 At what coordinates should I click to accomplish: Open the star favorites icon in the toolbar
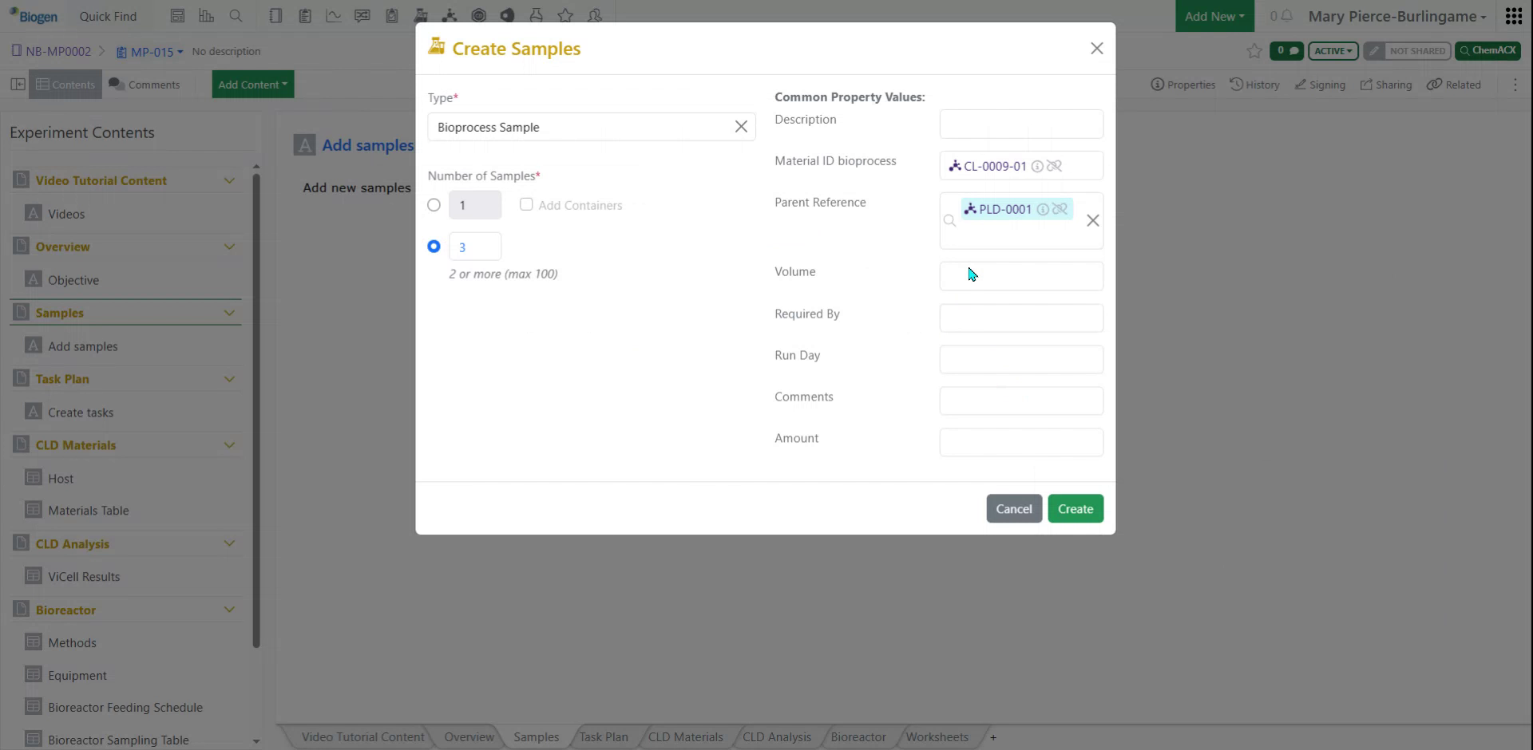tap(565, 15)
